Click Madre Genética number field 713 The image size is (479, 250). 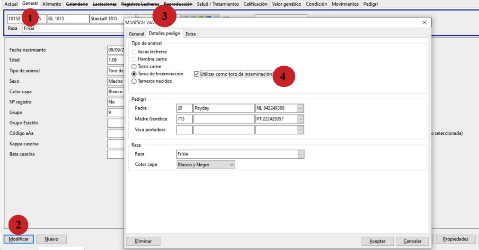click(x=184, y=119)
